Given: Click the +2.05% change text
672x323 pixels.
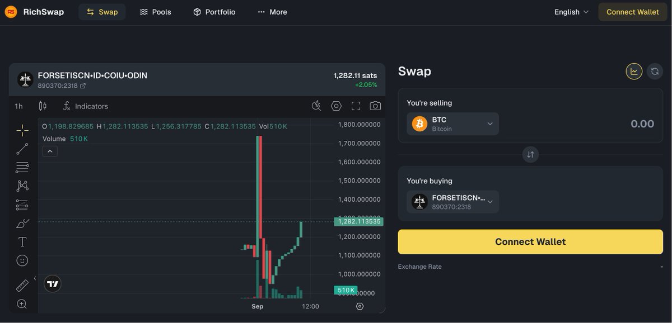Looking at the screenshot, I should pos(366,85).
